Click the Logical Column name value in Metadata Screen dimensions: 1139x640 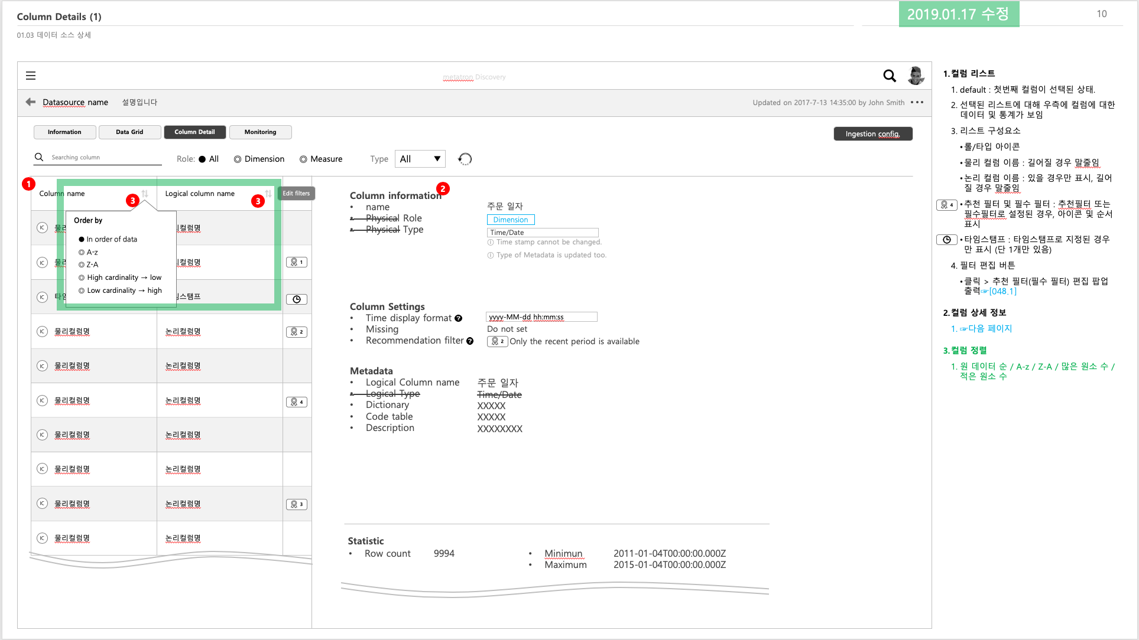pos(498,383)
